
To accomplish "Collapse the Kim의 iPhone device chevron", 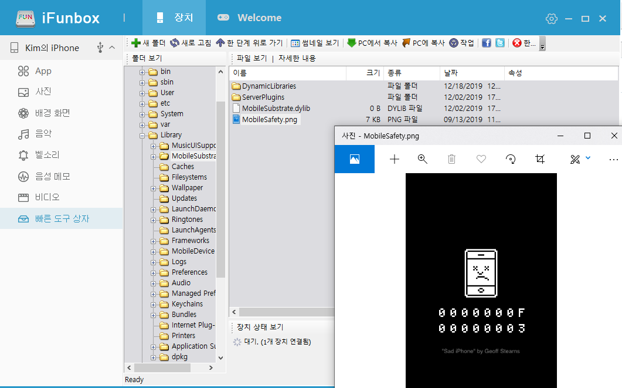I will point(112,48).
